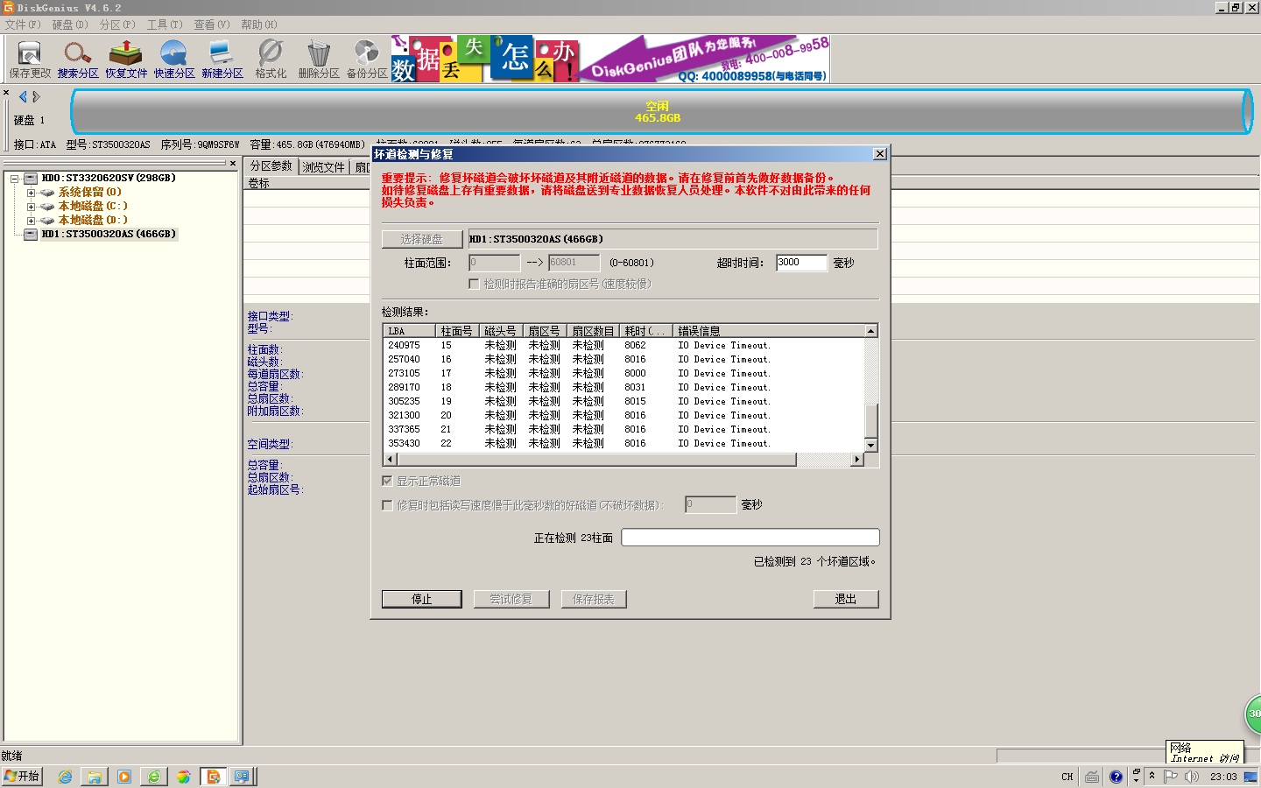This screenshot has width=1261, height=788.
Task: Click the 柱面号 column header
Action: point(458,331)
